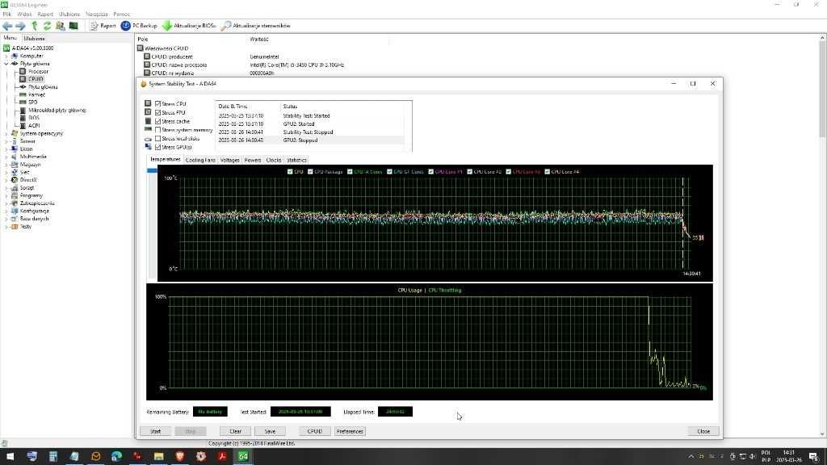Switch to the Cooling Fans tab
827x465 pixels.
click(x=200, y=160)
